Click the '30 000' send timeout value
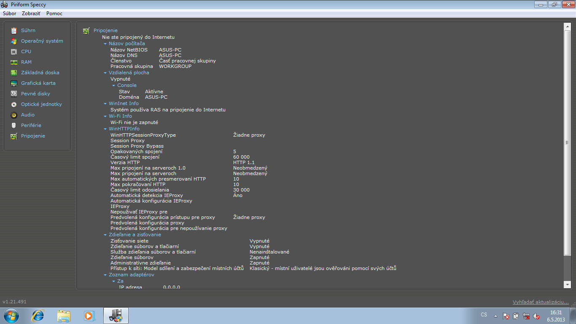Viewport: 576px width, 324px height. click(x=242, y=190)
